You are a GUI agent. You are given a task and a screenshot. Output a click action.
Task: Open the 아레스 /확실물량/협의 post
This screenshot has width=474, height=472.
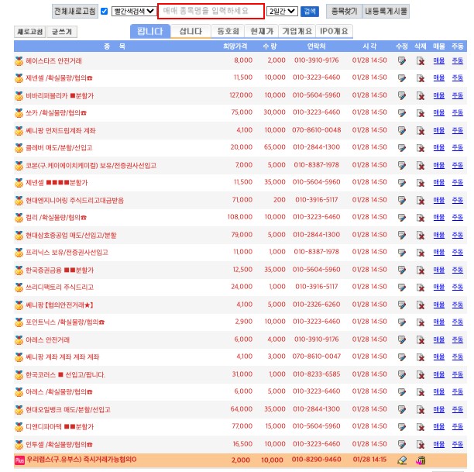[59, 392]
